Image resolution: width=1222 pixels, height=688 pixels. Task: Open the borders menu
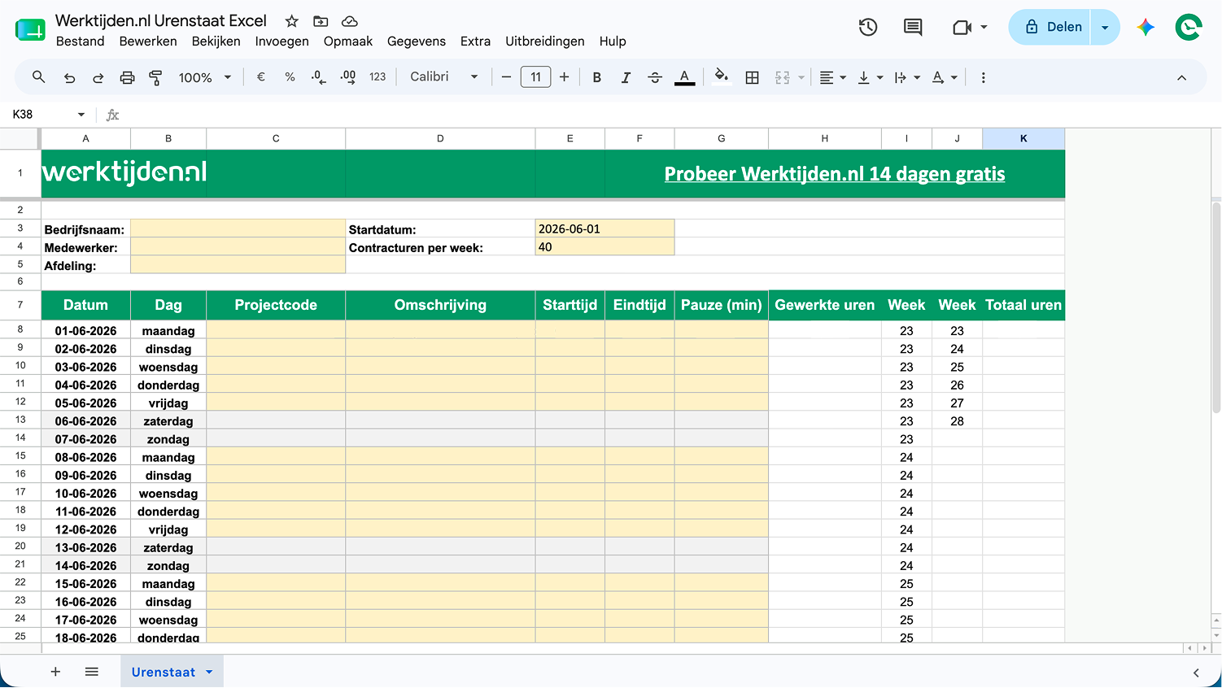tap(753, 77)
